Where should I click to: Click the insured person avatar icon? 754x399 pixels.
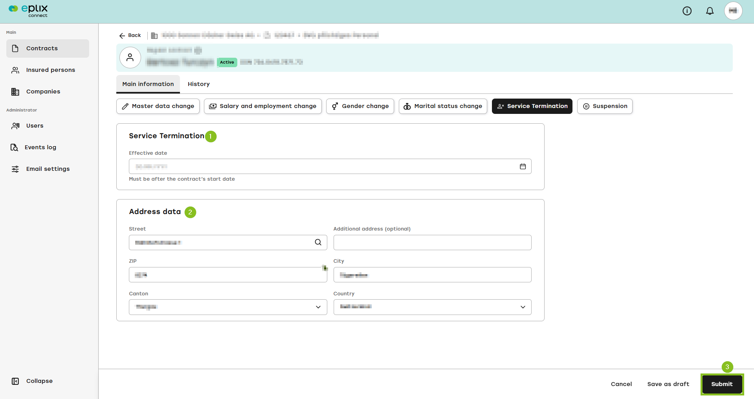tap(130, 58)
